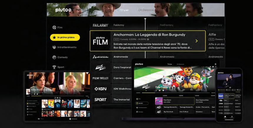253x128 pixels.
Task: Open the account icon on the laptop
Action: (216, 64)
